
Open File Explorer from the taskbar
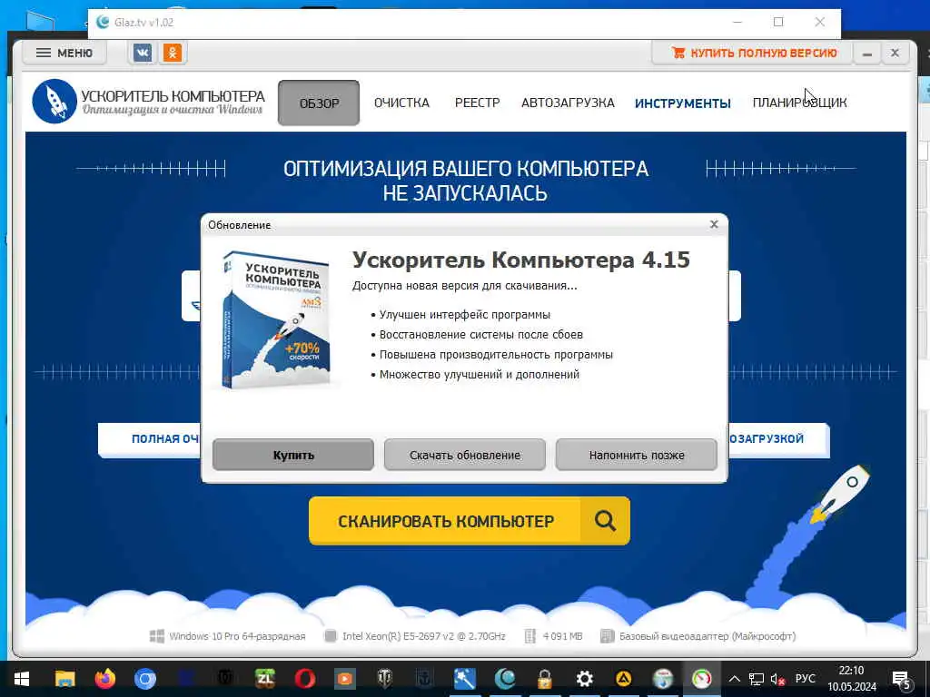[64, 679]
